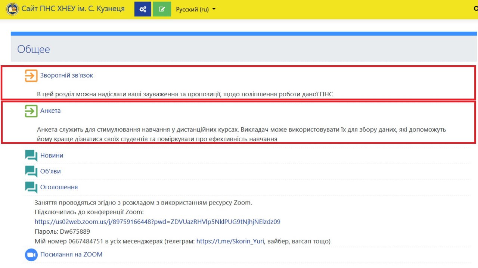The image size is (478, 268).
Task: Click the green edit mode button
Action: tap(162, 9)
